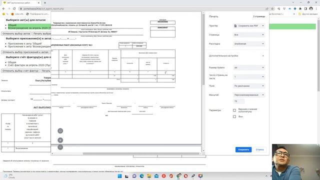Click the share page icon in address bar

267,9
